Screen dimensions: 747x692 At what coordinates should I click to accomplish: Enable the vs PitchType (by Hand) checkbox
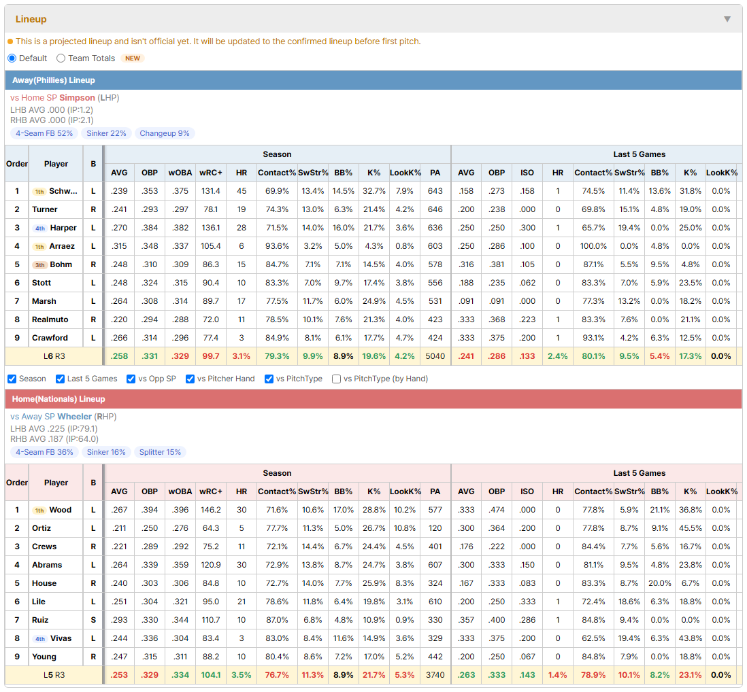tap(336, 379)
